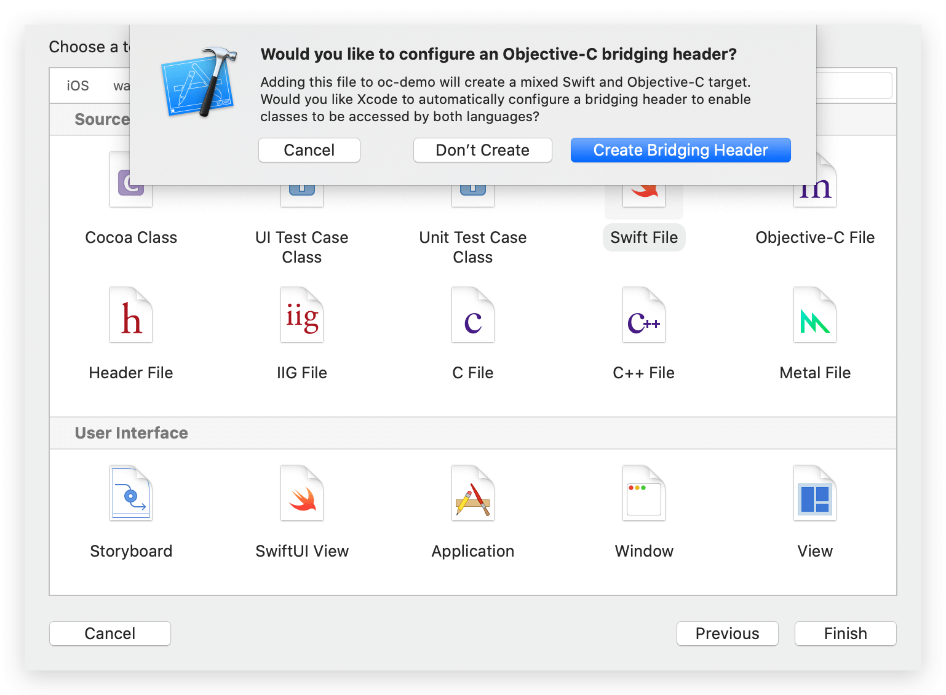946x695 pixels.
Task: Choose the C File icon
Action: (473, 314)
